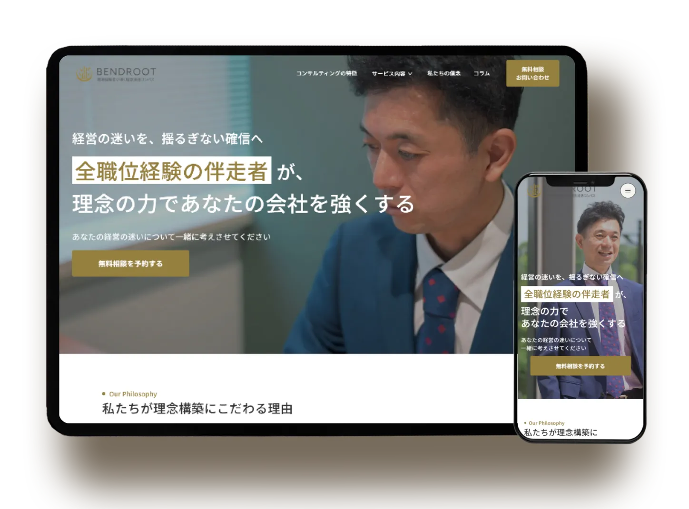The width and height of the screenshot is (689, 509).
Task: Tap 無料相談を予約する button on the phone
Action: pos(580,366)
